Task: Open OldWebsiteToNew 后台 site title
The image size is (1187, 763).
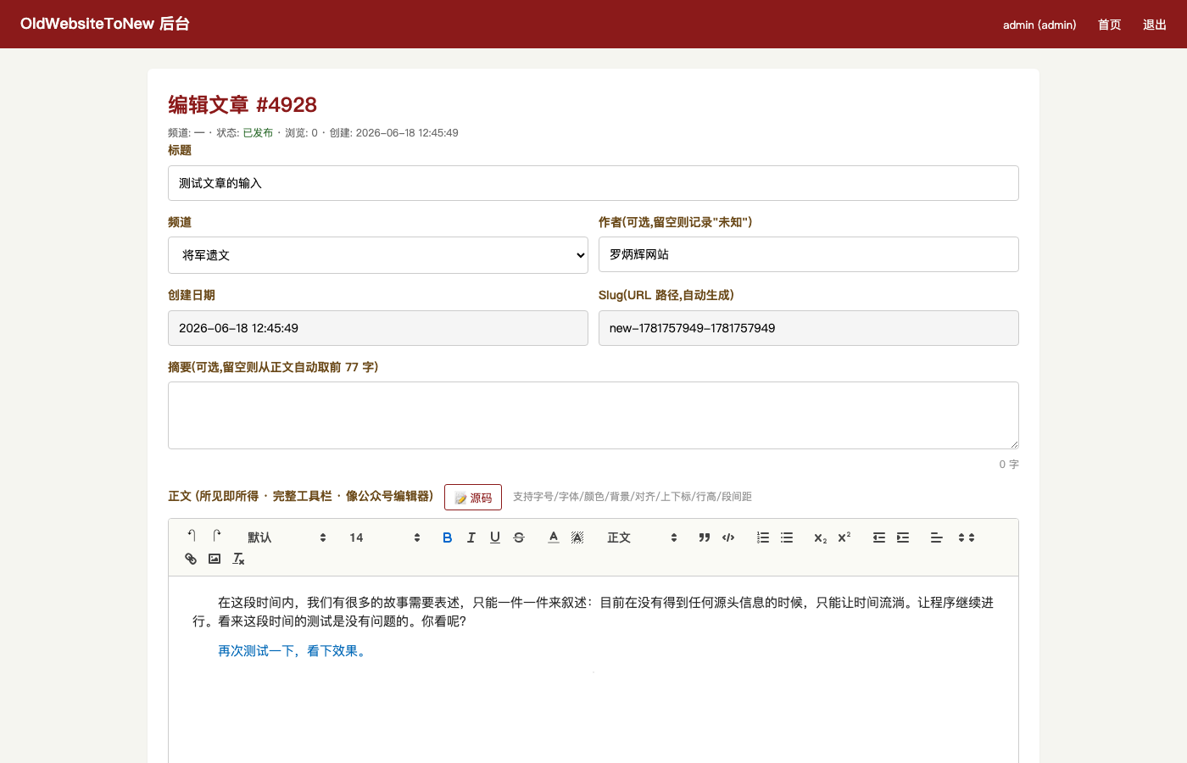Action: (x=105, y=24)
